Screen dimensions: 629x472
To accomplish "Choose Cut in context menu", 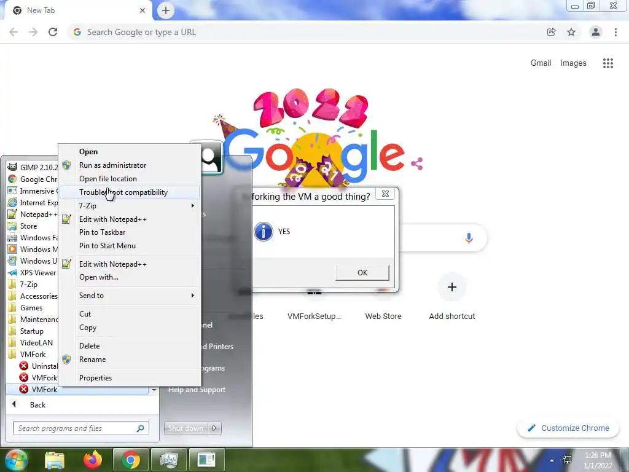I will pyautogui.click(x=130, y=314).
